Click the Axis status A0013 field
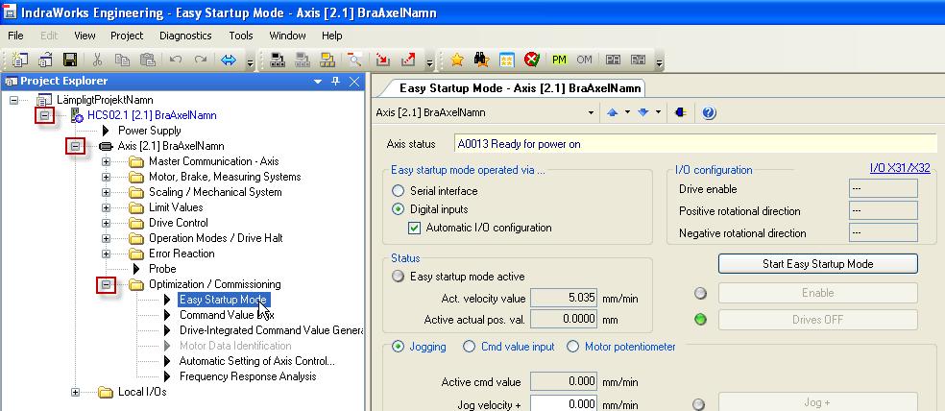Image resolution: width=945 pixels, height=411 pixels. 696,144
